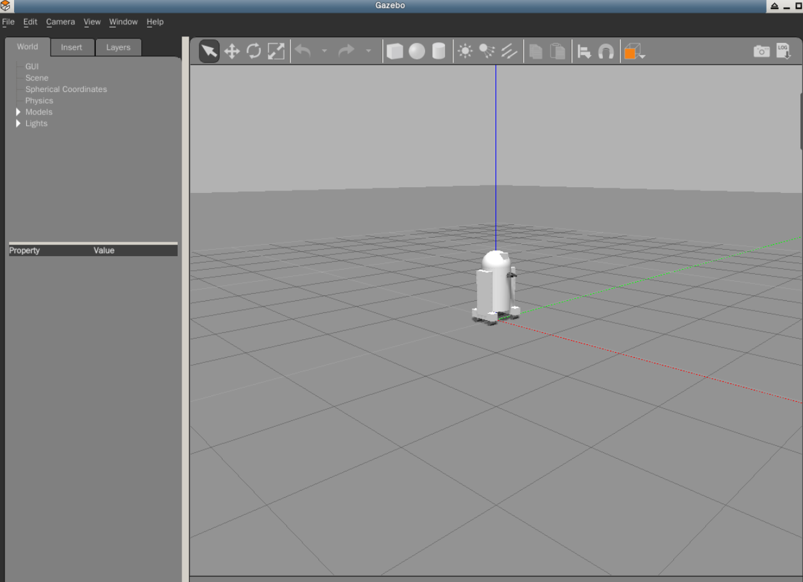The width and height of the screenshot is (803, 582).
Task: Expand the Models tree arrow
Action: pos(19,112)
